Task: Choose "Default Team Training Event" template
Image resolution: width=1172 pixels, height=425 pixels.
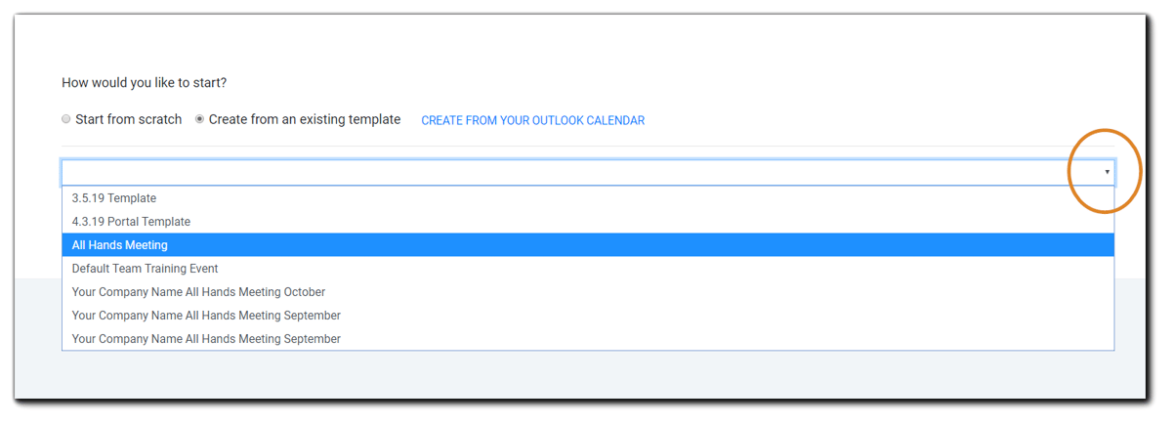Action: 145,269
